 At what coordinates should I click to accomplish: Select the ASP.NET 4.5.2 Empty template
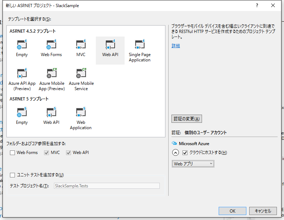[22, 48]
